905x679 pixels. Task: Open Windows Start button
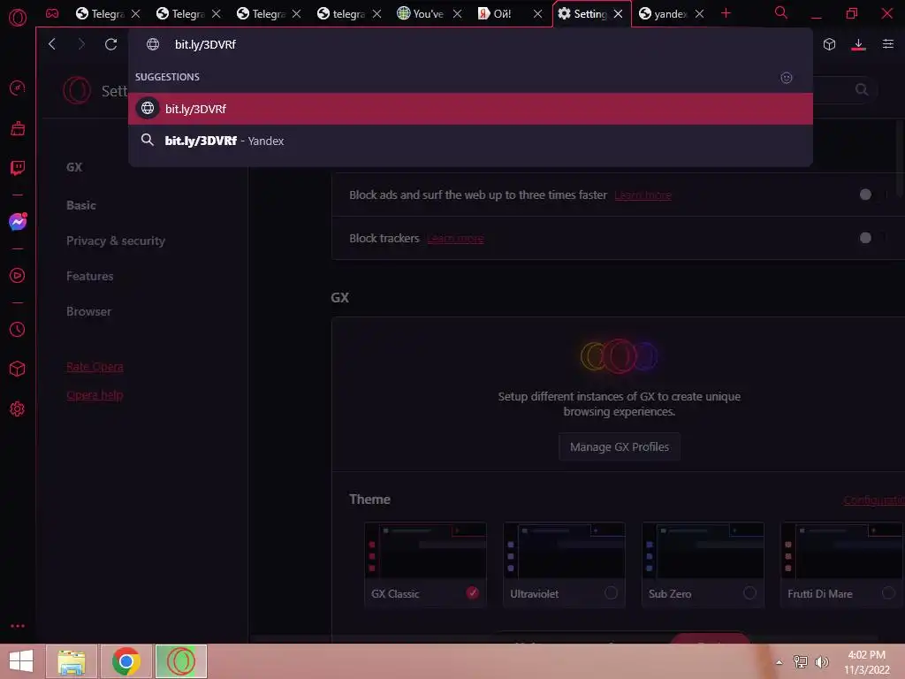click(x=21, y=661)
